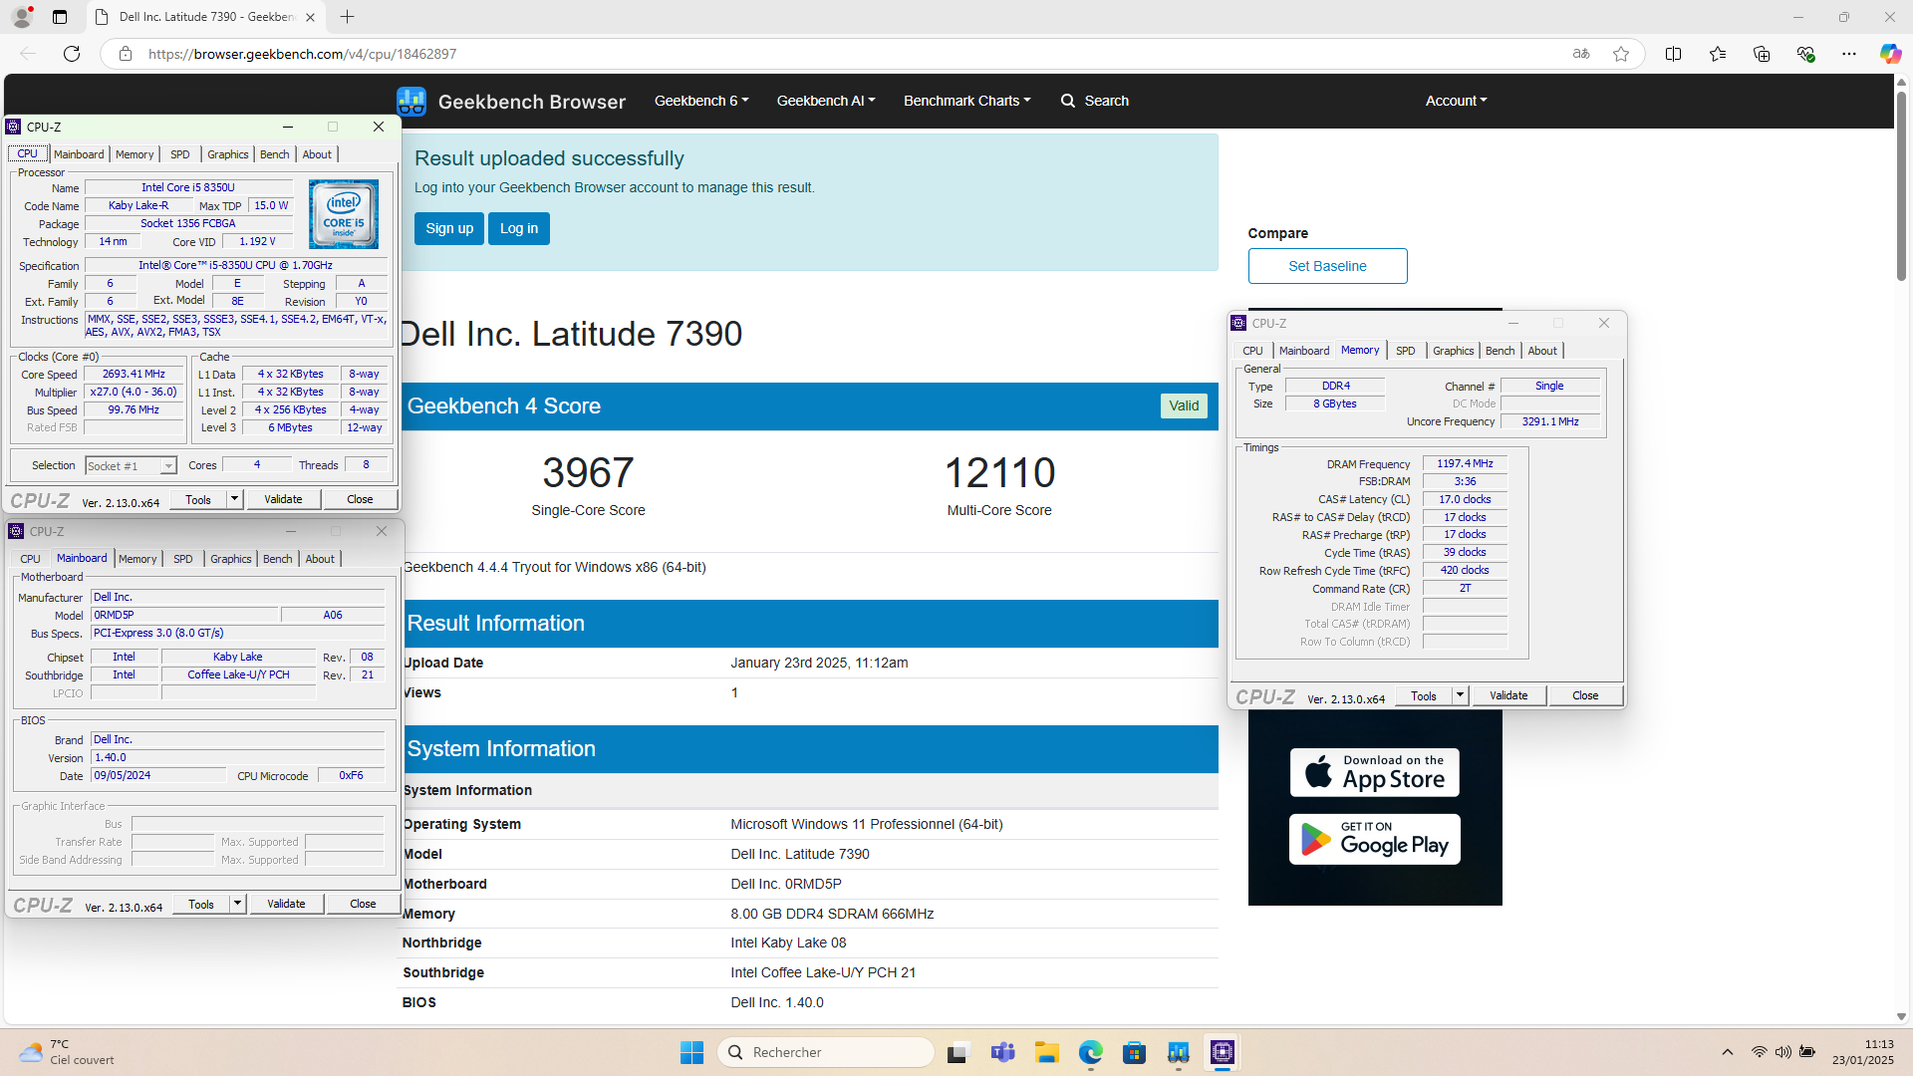Image resolution: width=1913 pixels, height=1076 pixels.
Task: Click the Log in button
Action: coord(519,228)
